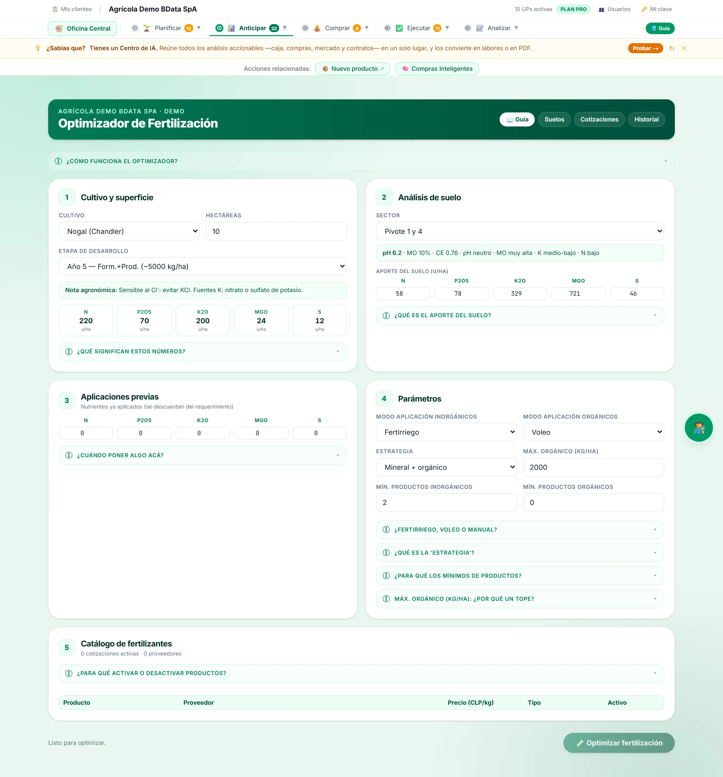Click the Planificar sprout icon
The height and width of the screenshot is (777, 723).
[147, 28]
